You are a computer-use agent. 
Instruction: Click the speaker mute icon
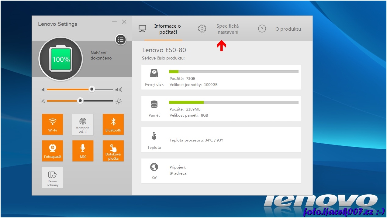coord(43,90)
